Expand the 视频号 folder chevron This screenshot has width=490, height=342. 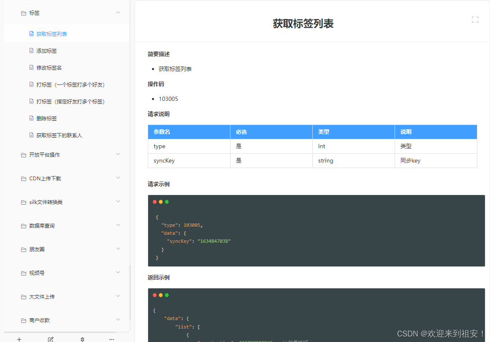click(118, 272)
